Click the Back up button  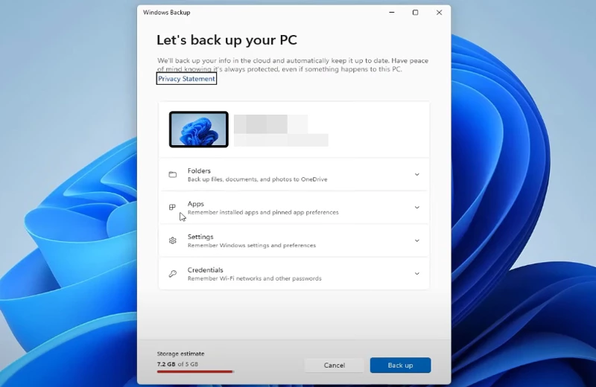coord(400,365)
